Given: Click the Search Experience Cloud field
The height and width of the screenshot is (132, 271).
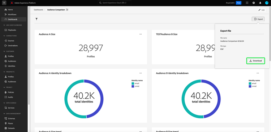Looking at the screenshot, I should [115, 3].
